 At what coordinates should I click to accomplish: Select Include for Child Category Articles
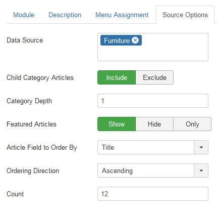[x=117, y=77]
